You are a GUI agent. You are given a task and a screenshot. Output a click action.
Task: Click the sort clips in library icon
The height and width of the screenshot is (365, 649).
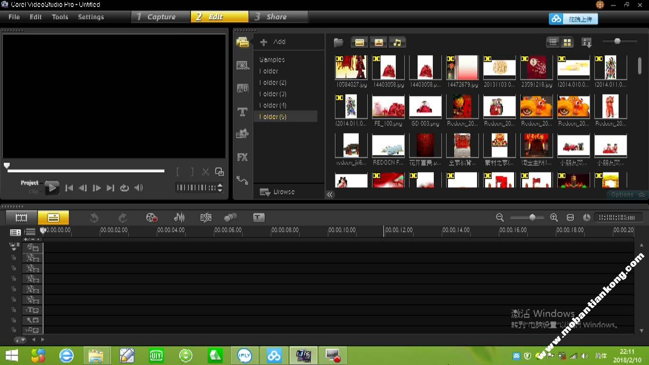(x=587, y=43)
